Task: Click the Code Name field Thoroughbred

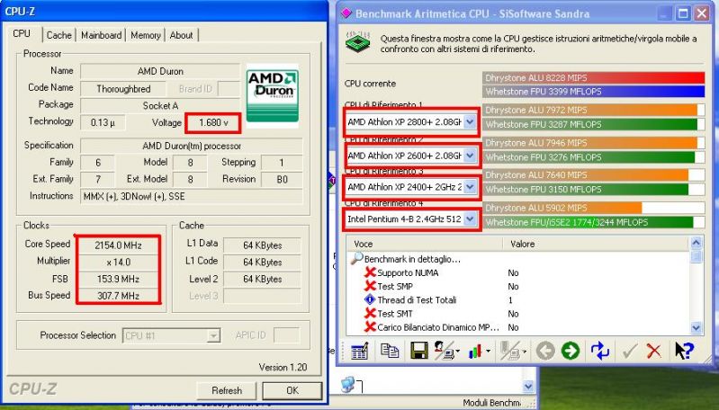Action: 123,89
